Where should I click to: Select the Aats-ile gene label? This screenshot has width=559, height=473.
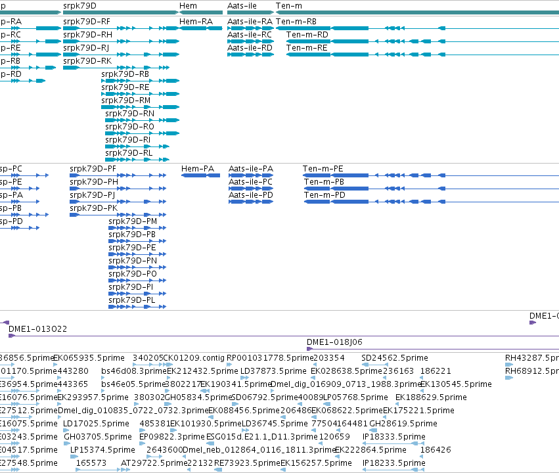pyautogui.click(x=242, y=6)
